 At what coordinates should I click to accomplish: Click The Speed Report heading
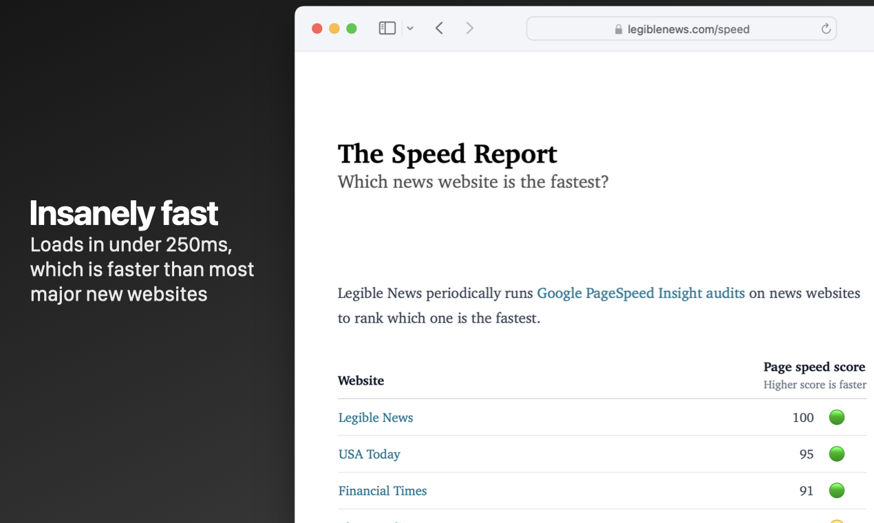(x=447, y=154)
